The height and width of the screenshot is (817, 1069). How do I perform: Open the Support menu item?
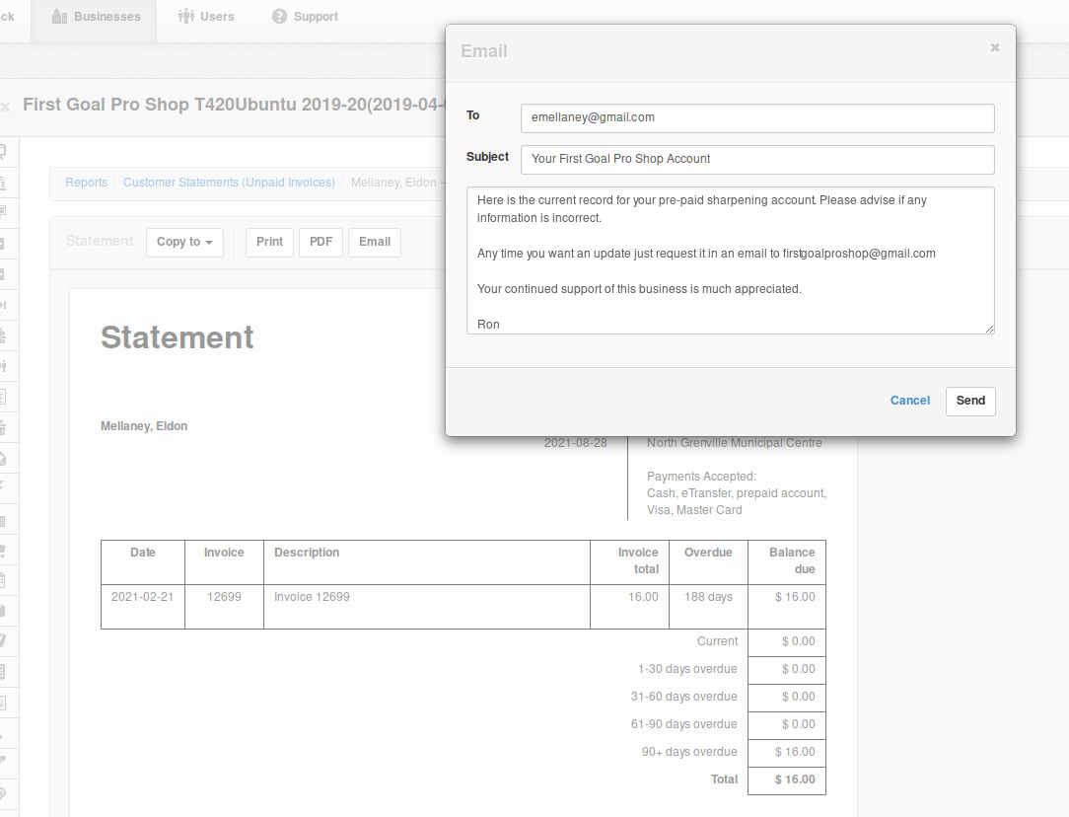click(305, 17)
